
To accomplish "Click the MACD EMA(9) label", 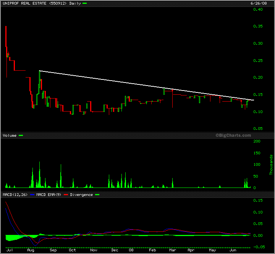I will pyautogui.click(x=49, y=194).
